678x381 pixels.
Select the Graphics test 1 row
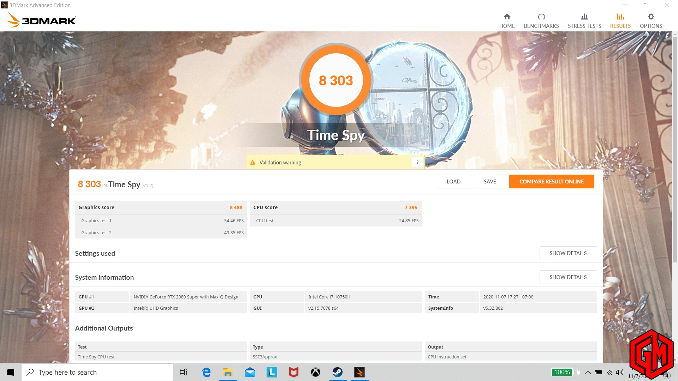point(161,220)
